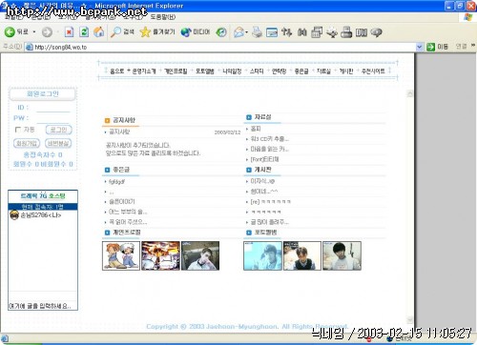
Task: Enable the 자동 auto-login checkbox
Action: pyautogui.click(x=18, y=130)
